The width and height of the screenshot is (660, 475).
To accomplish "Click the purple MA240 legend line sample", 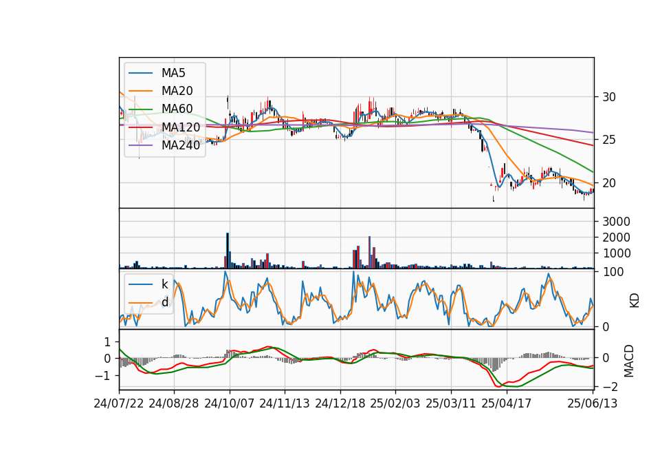I will click(140, 145).
